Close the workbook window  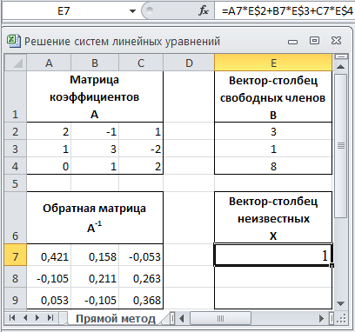point(336,41)
